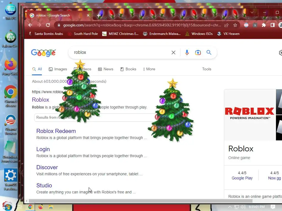This screenshot has width=282, height=211.
Task: Clear search text with X icon
Action: (x=173, y=52)
